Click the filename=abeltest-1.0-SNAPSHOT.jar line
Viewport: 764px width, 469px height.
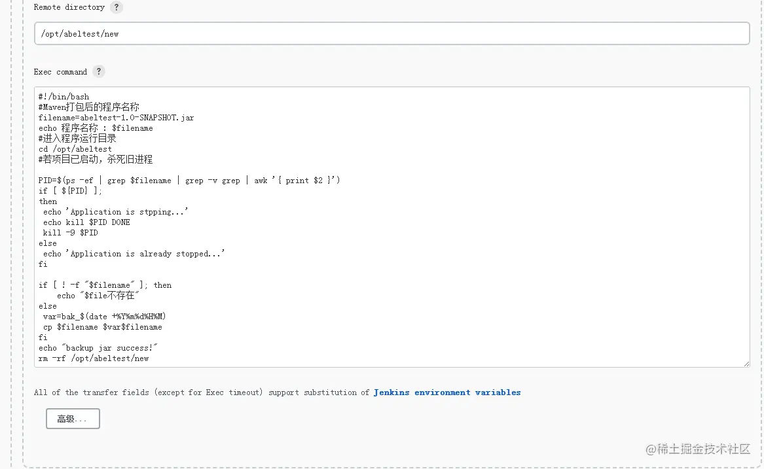[x=116, y=118]
